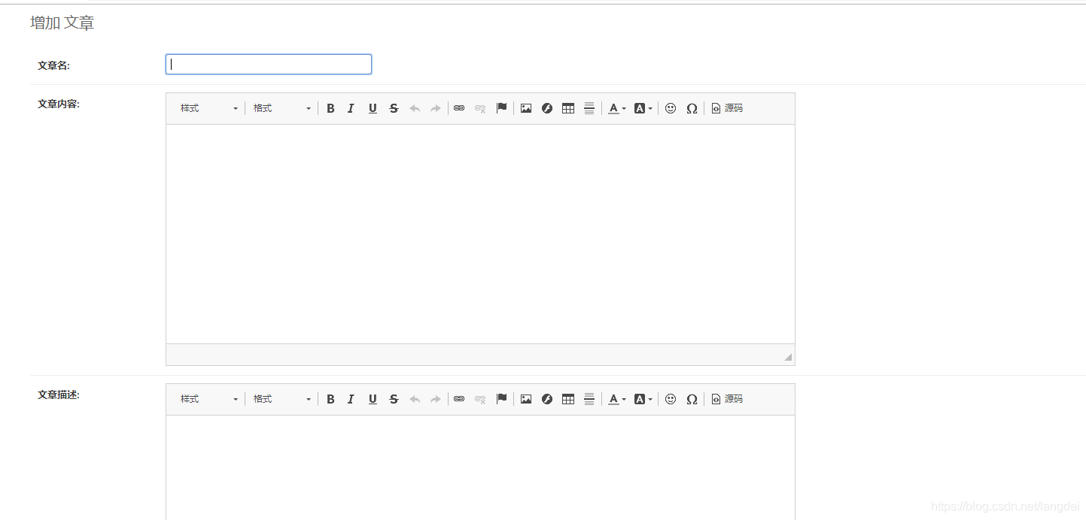The height and width of the screenshot is (520, 1086).
Task: Insert link in 文章内容 editor
Action: click(459, 108)
